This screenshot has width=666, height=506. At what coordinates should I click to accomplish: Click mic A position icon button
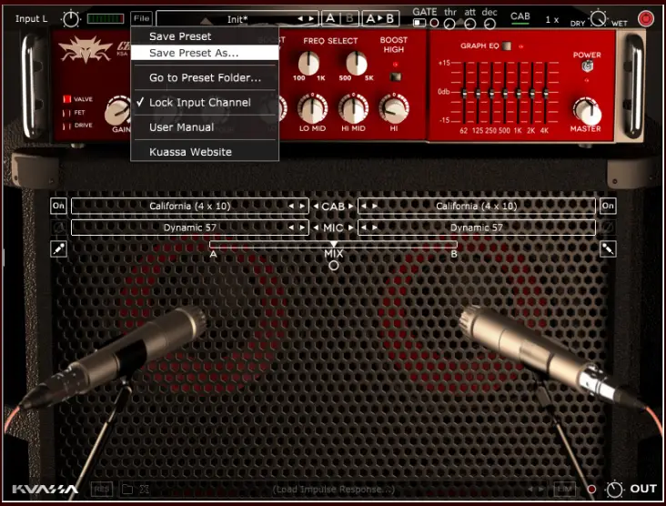[x=58, y=249]
